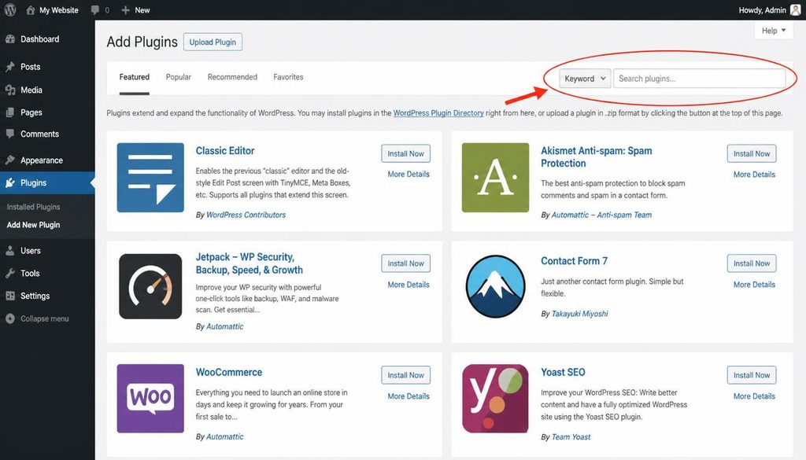Open More Details for WooCommerce
Screen dimensions: 806x460
coord(409,396)
